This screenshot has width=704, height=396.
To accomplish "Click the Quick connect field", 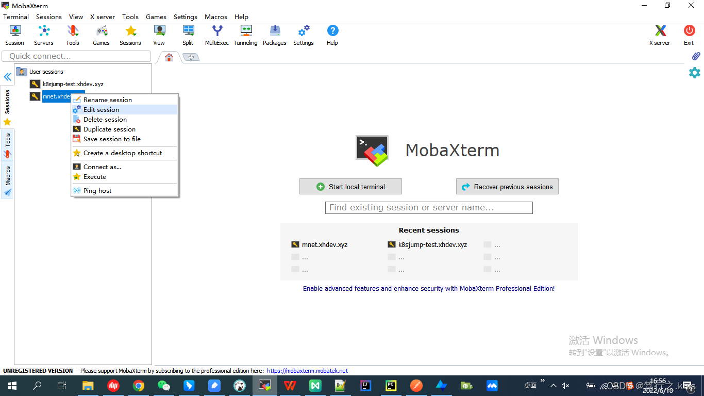I will 76,56.
